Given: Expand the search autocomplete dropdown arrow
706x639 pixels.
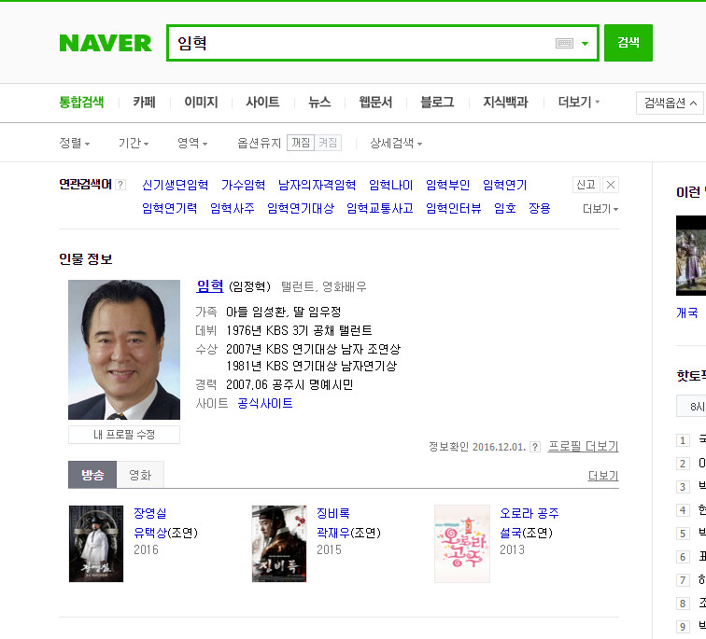Looking at the screenshot, I should (x=585, y=44).
